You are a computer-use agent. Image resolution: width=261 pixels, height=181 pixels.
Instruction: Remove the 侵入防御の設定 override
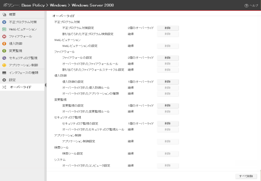(x=168, y=82)
